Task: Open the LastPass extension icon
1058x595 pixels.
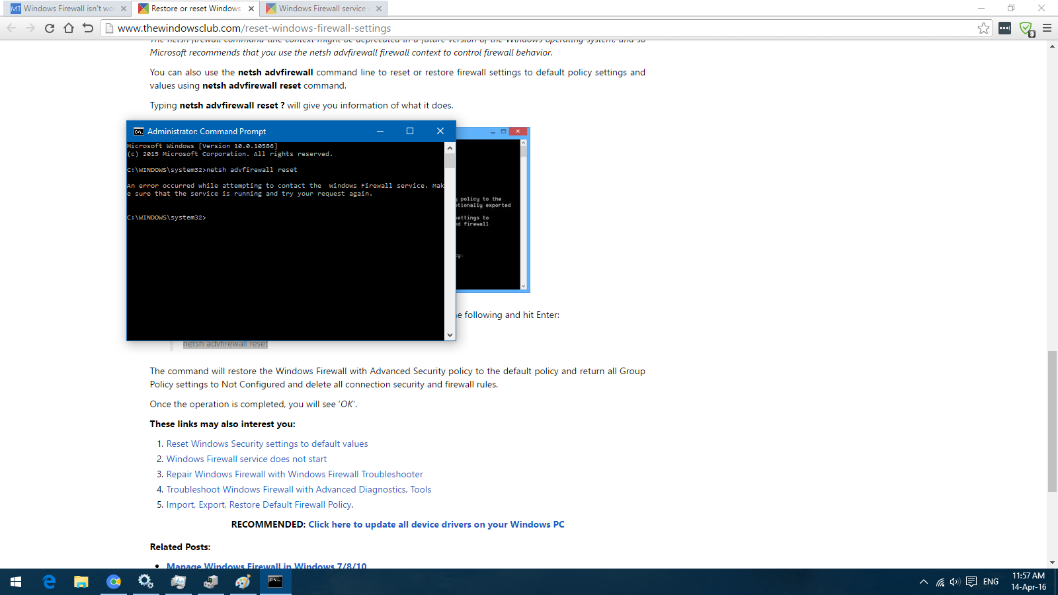Action: click(1004, 28)
